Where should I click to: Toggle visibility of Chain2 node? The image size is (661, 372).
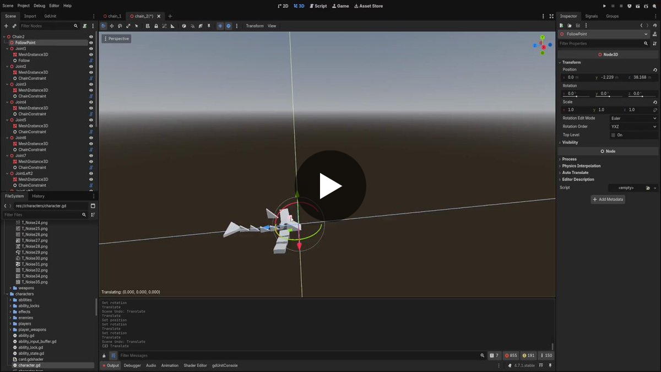point(91,37)
